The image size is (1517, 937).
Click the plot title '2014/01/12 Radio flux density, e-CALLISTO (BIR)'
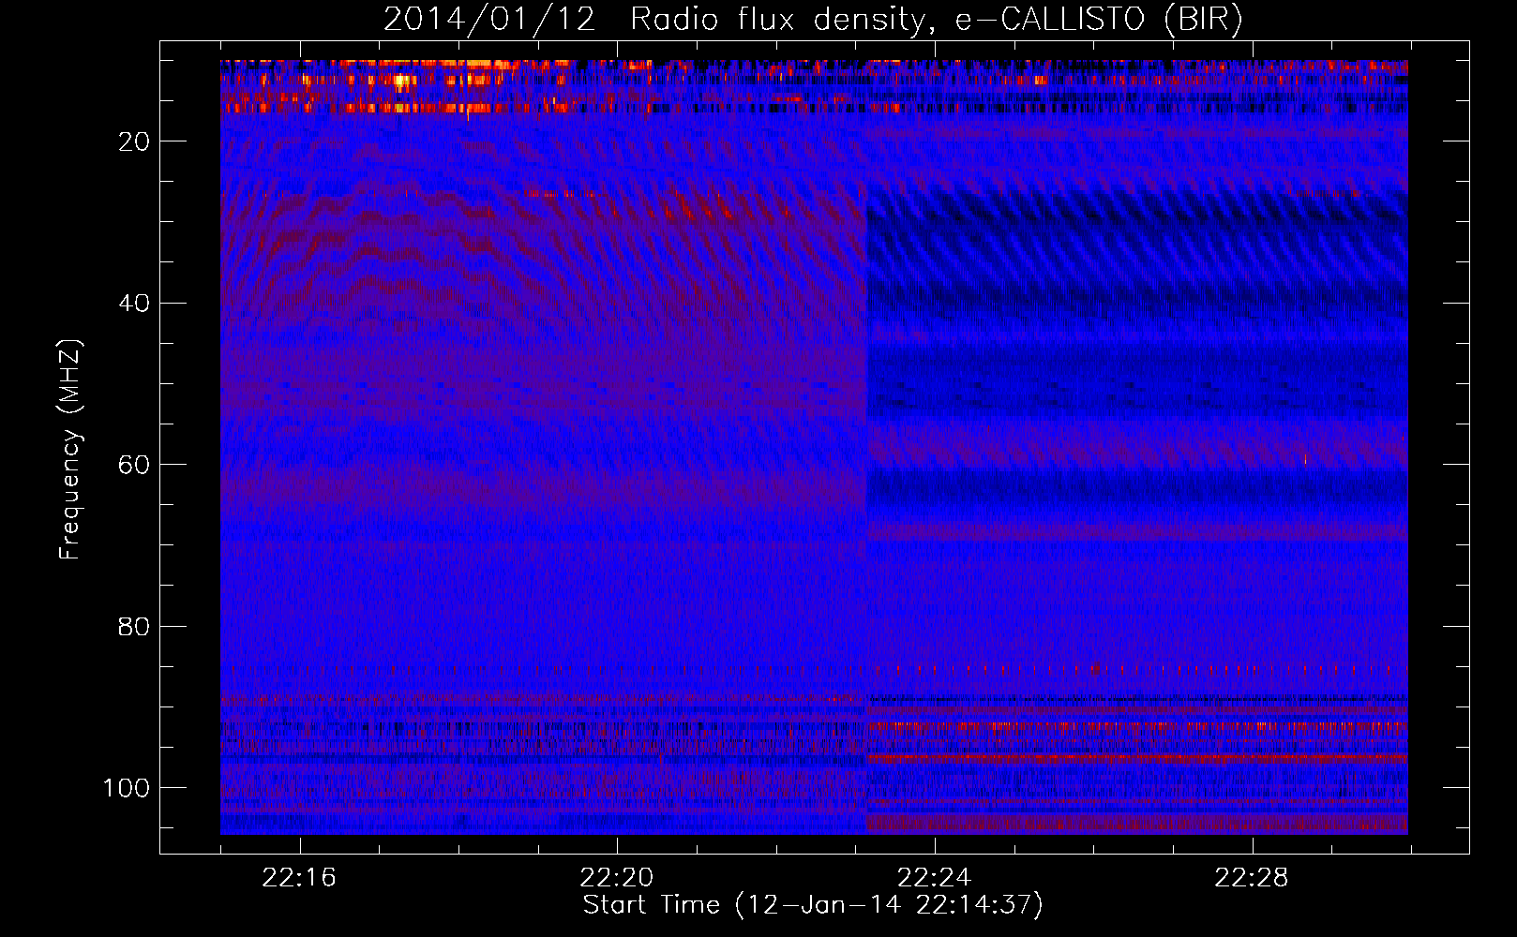click(x=813, y=20)
